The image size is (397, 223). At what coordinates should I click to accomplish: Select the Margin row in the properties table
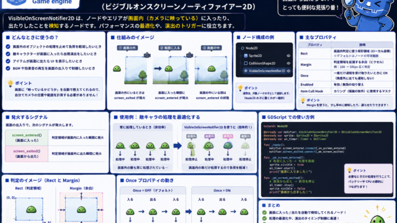(346, 64)
